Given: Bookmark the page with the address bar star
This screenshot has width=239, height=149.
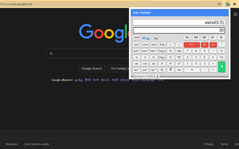Looking at the screenshot, I should [x=219, y=4].
